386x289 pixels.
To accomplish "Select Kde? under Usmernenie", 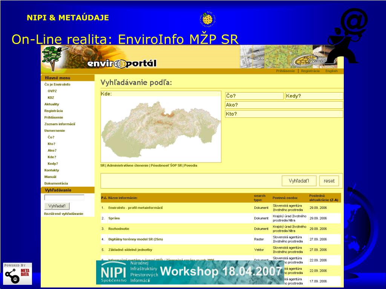I will [x=52, y=157].
